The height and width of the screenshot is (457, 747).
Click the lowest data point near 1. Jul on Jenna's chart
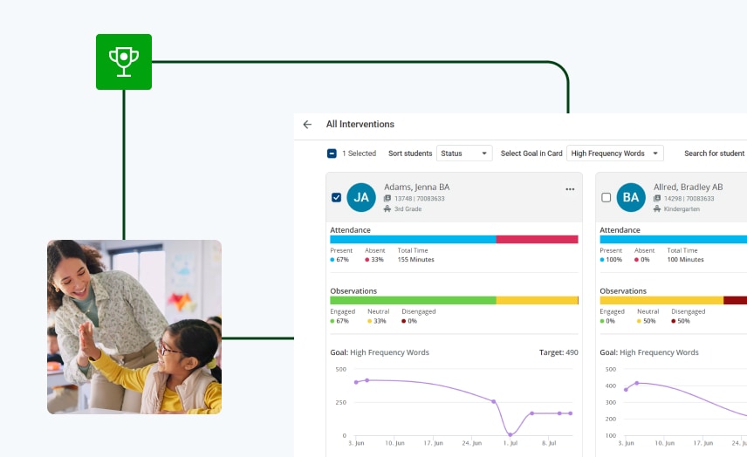(511, 434)
